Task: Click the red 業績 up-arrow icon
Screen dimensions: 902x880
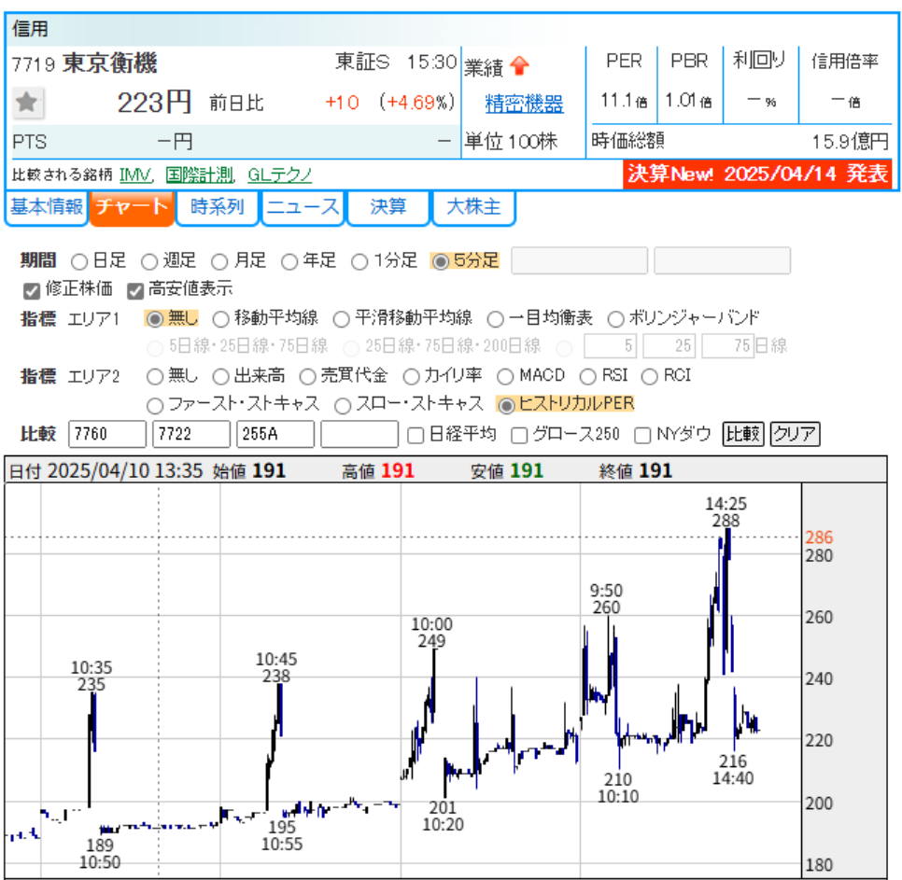Action: pyautogui.click(x=519, y=65)
